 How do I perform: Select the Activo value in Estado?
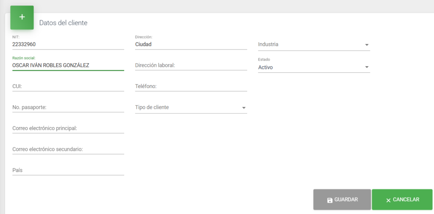pos(265,67)
